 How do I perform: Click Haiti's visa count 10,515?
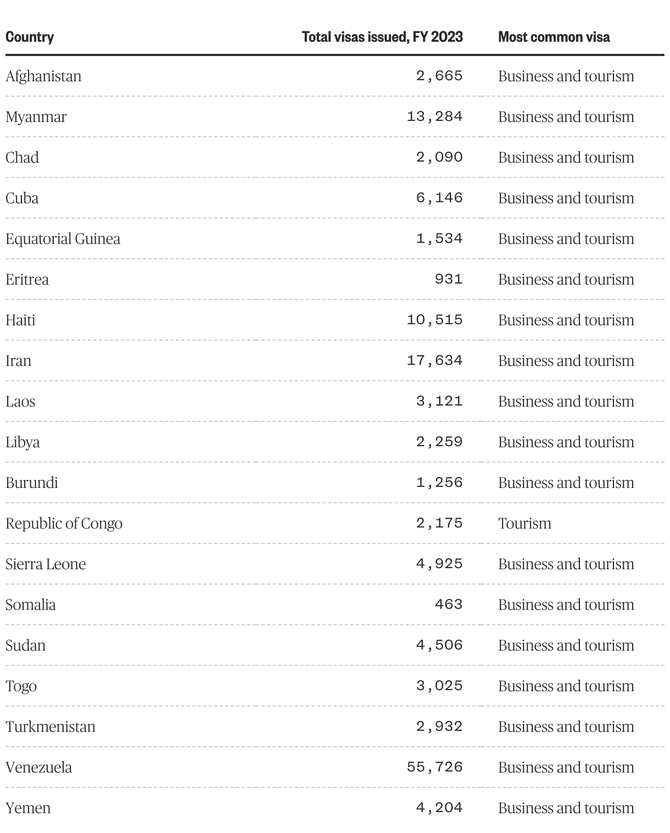[434, 320]
